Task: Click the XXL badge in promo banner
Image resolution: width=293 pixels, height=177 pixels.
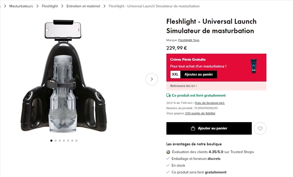Action: (175, 74)
